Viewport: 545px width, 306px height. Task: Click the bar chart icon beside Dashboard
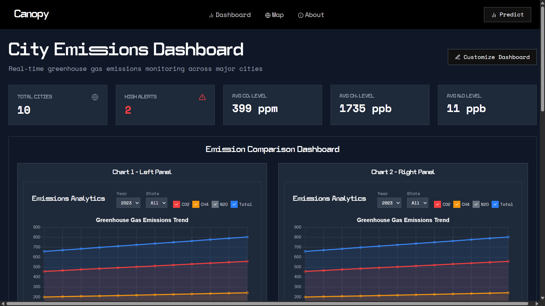pyautogui.click(x=211, y=15)
